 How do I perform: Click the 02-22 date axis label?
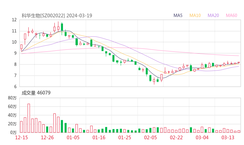click(176, 137)
